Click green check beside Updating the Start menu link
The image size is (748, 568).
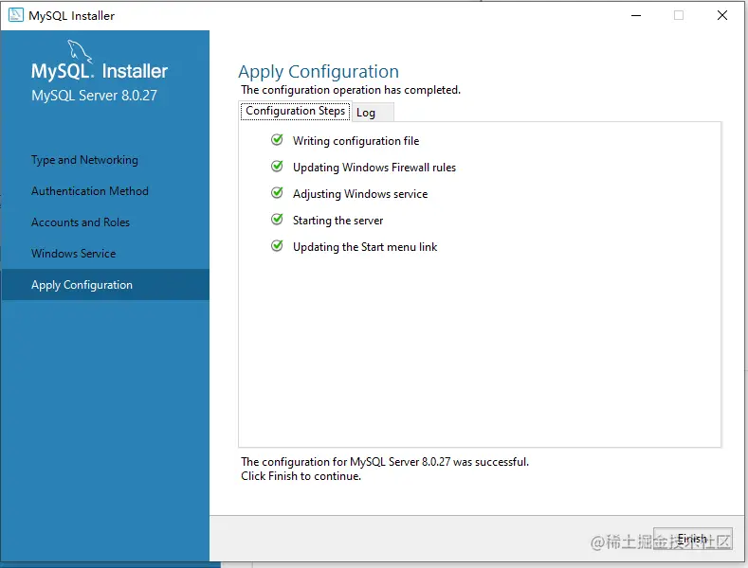tap(277, 246)
